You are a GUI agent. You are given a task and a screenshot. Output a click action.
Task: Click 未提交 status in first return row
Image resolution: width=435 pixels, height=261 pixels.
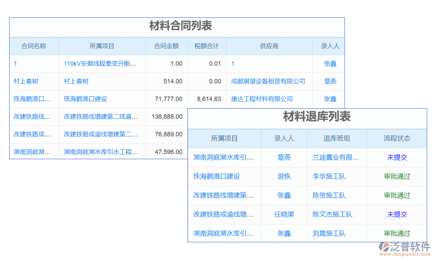coord(397,157)
